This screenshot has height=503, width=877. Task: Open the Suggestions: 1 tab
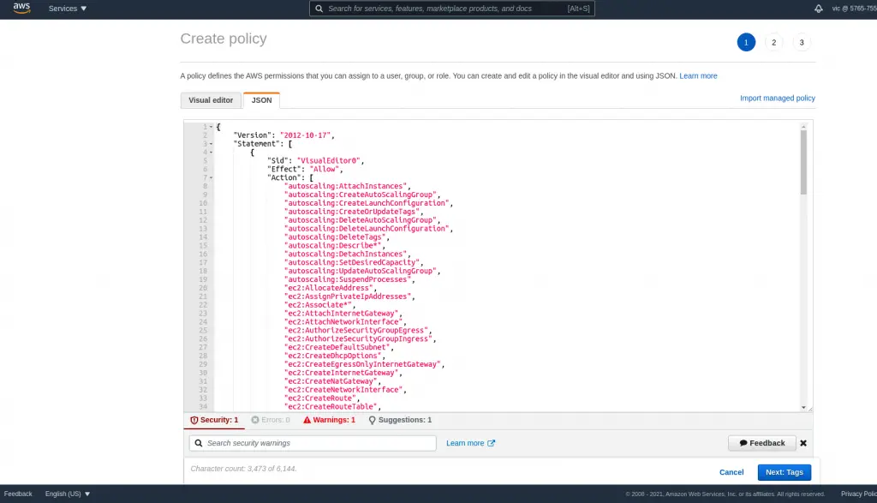(x=400, y=420)
